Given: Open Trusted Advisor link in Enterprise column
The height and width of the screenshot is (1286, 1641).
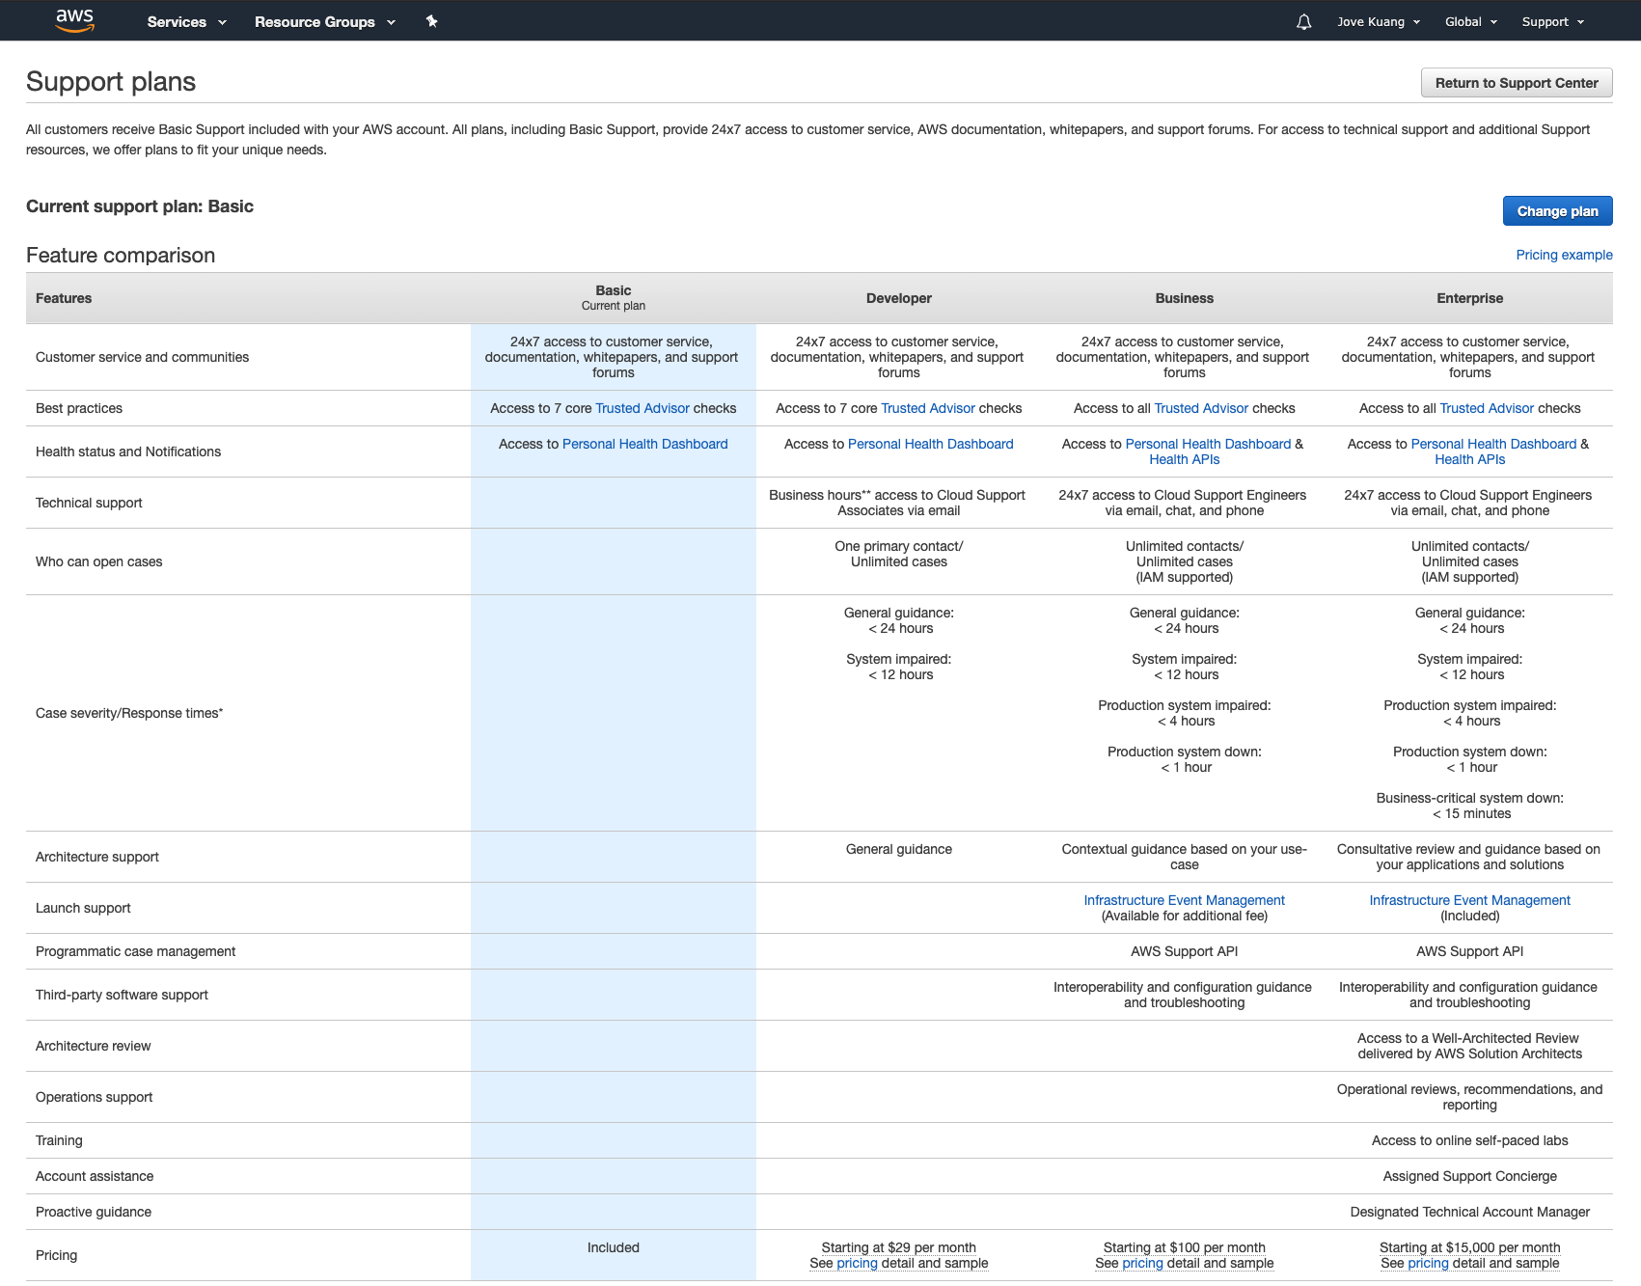Looking at the screenshot, I should pyautogui.click(x=1487, y=408).
